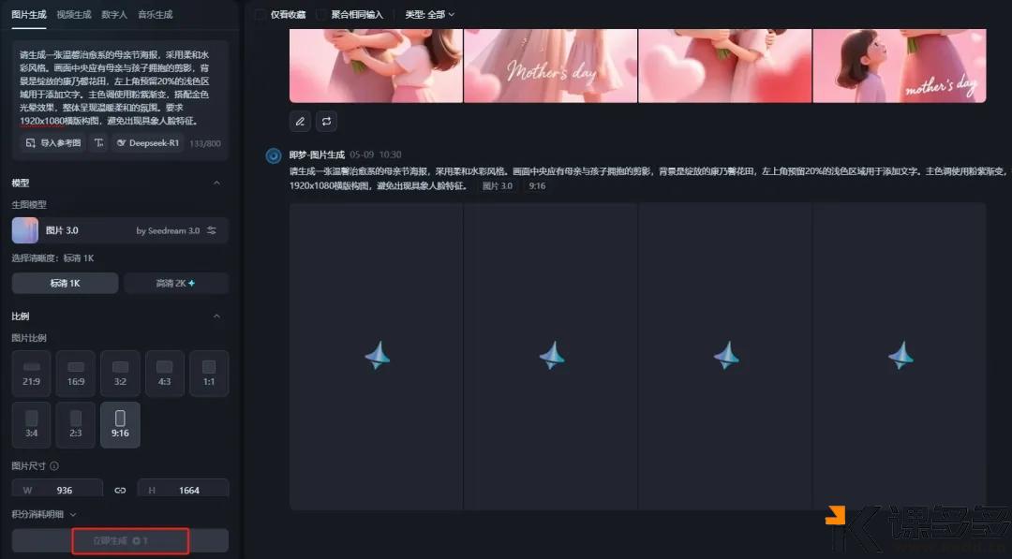Open model settings sliders icon beside Seedream 3.0
The height and width of the screenshot is (559, 1012).
click(212, 230)
